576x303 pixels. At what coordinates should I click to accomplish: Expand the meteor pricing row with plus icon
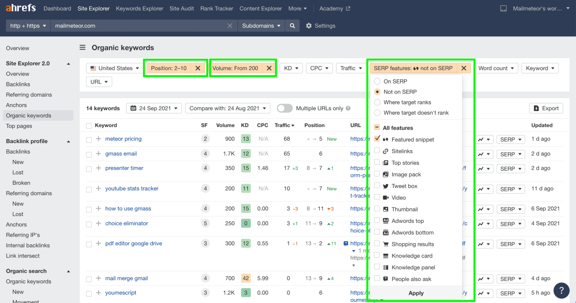point(99,139)
